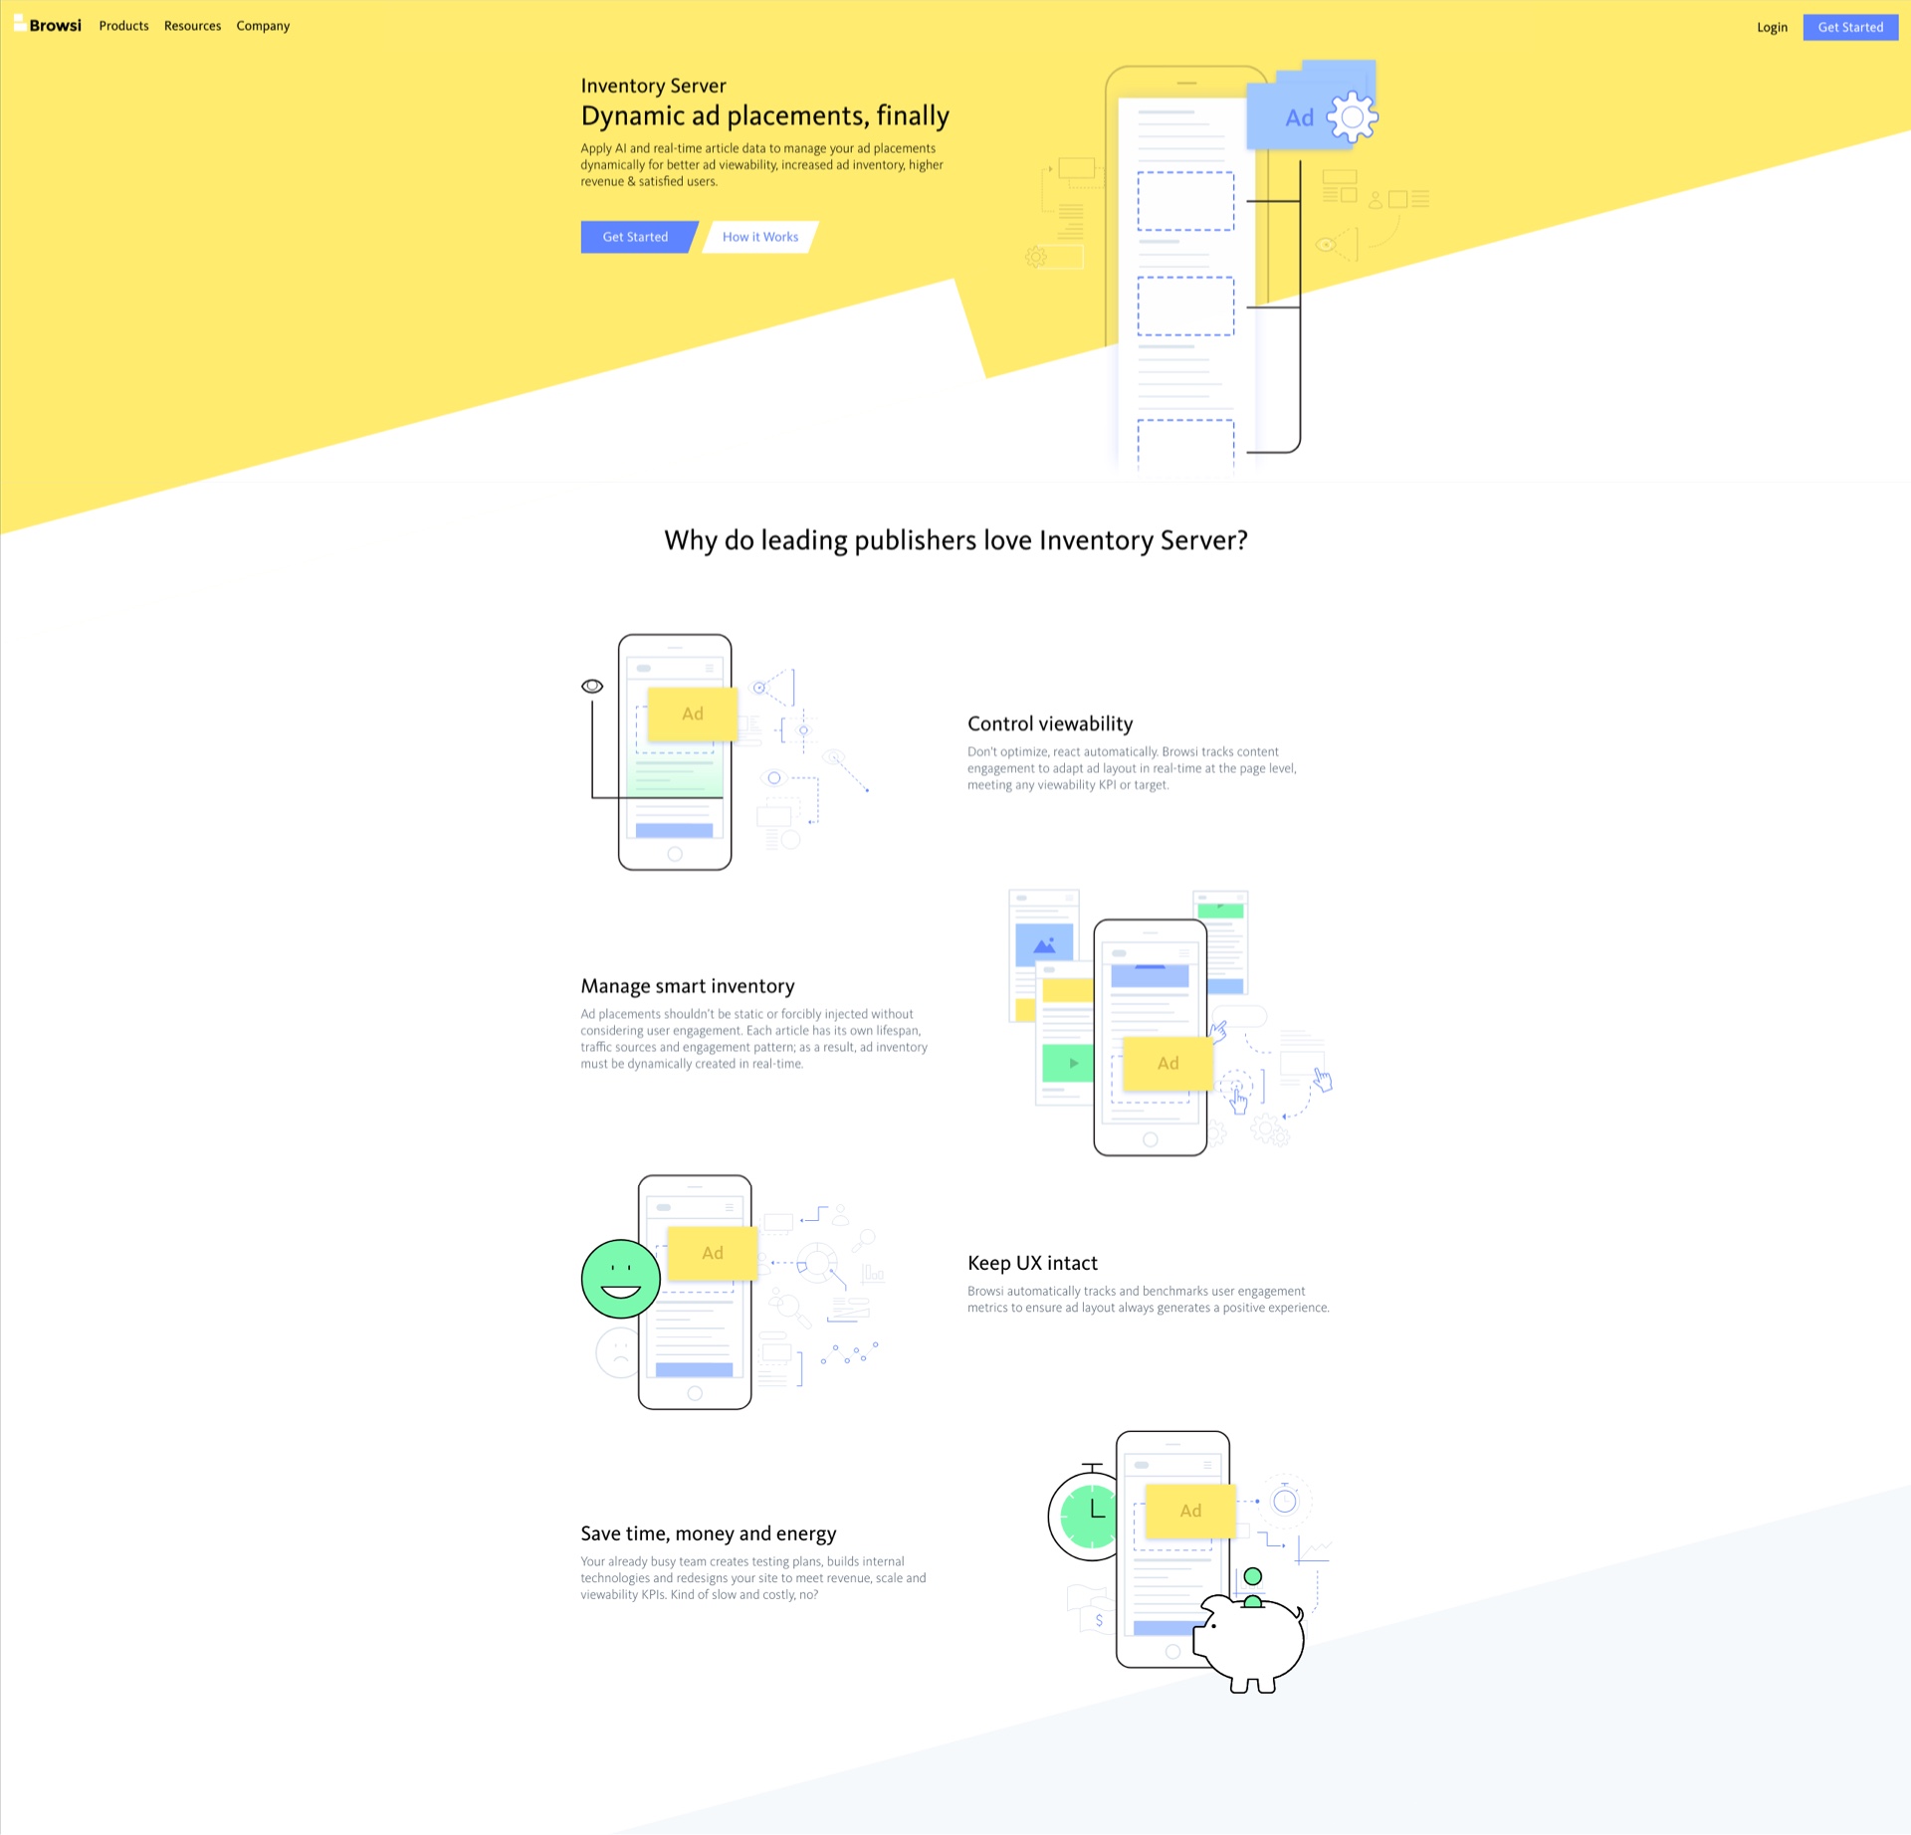Screen dimensions: 1911x1835
Task: Click the eye icon beside the viewability phone
Action: (592, 686)
